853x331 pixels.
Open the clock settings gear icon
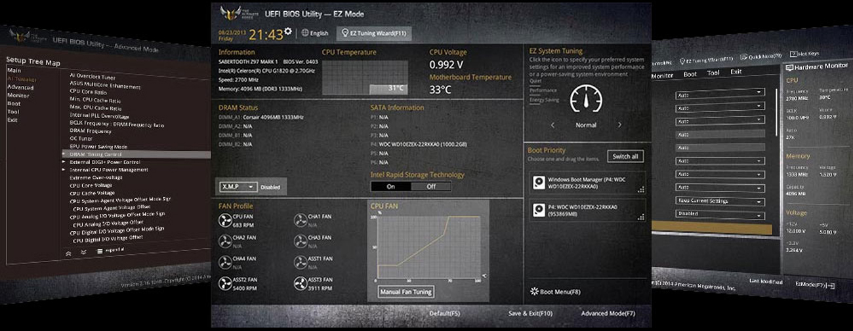287,31
